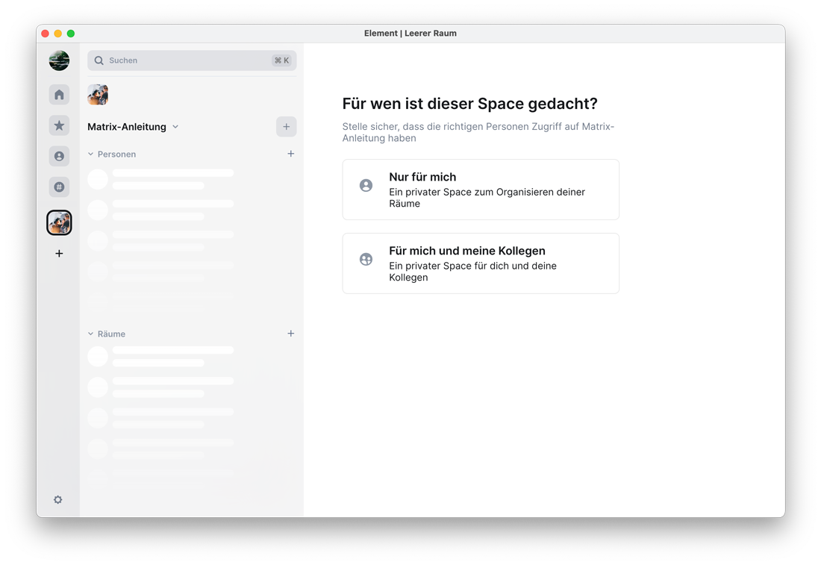Viewport: 821px width, 565px height.
Task: Open the rooms hashtag space icon
Action: point(59,187)
